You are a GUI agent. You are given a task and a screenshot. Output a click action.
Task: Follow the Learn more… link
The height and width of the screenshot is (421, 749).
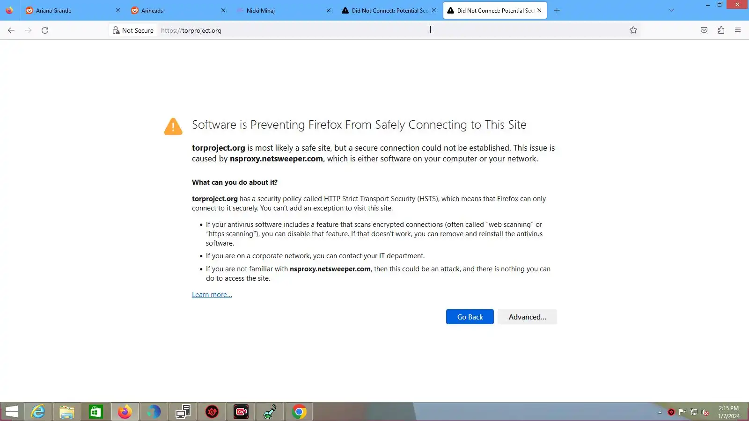tap(212, 295)
